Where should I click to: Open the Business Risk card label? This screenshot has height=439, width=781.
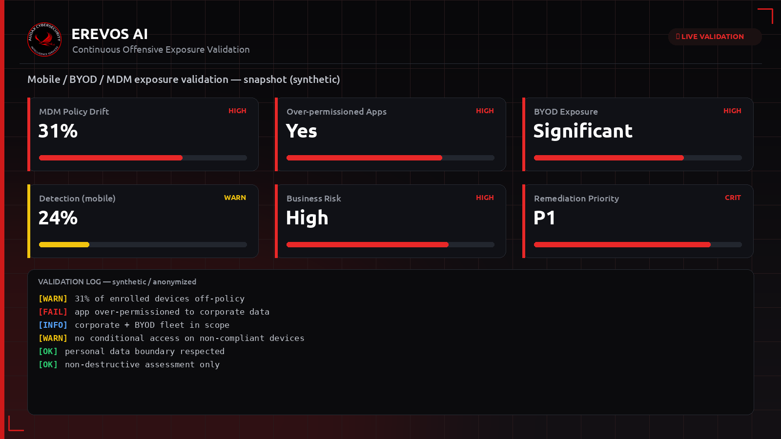tap(314, 199)
